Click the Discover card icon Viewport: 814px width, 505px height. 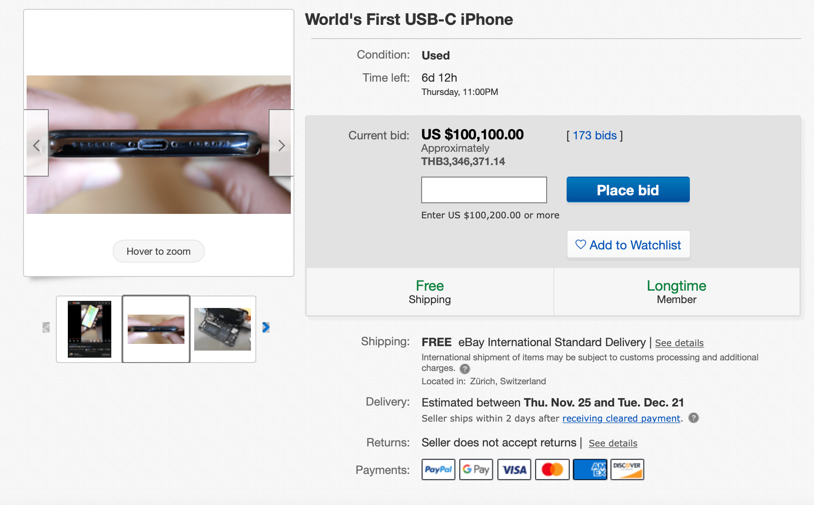pyautogui.click(x=627, y=469)
